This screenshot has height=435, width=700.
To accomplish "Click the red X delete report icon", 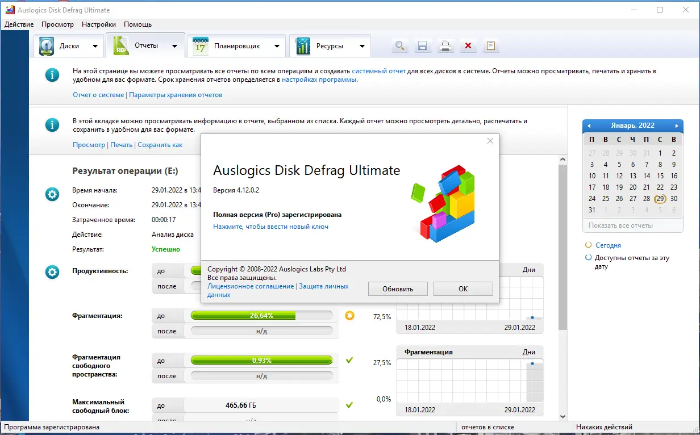I will (468, 46).
